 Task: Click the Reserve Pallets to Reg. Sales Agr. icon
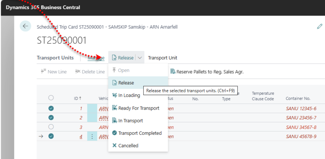[x=173, y=72]
